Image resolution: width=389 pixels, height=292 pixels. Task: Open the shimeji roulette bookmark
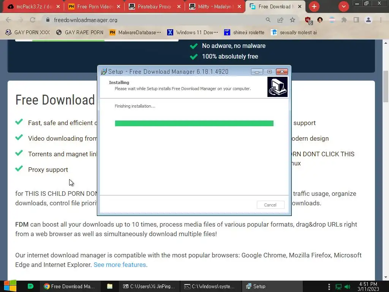[x=244, y=32]
